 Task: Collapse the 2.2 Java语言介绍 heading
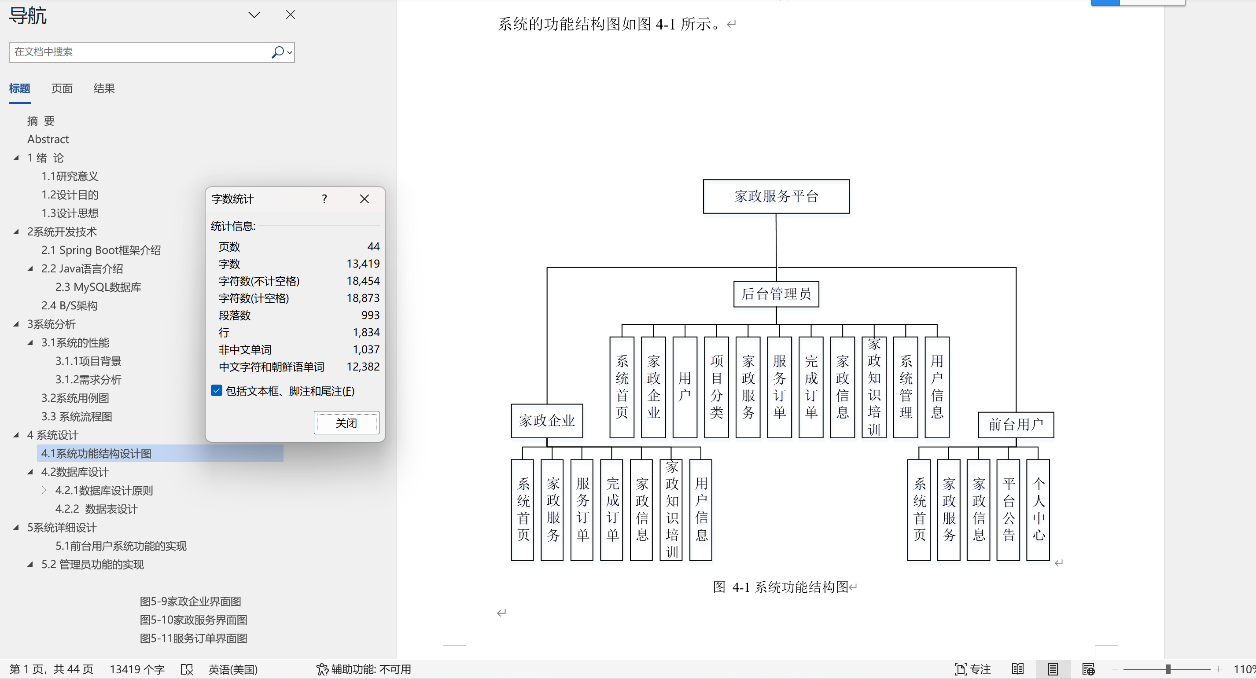[30, 268]
